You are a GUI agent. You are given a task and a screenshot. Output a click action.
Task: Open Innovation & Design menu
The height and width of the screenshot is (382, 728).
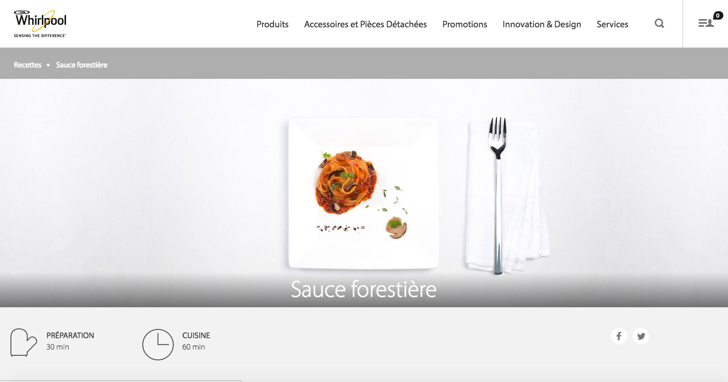(542, 24)
